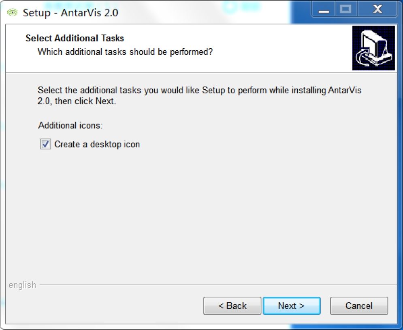Uncheck the Create a desktop icon checkbox
The width and height of the screenshot is (403, 330).
pyautogui.click(x=45, y=145)
